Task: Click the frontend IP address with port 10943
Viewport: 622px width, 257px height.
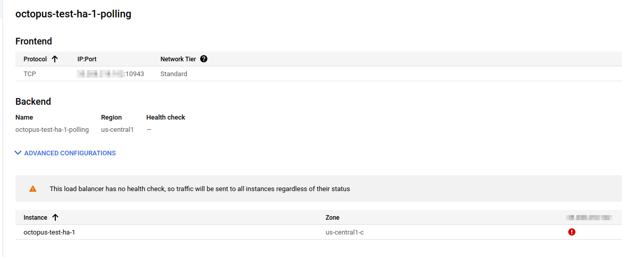Action: click(111, 74)
